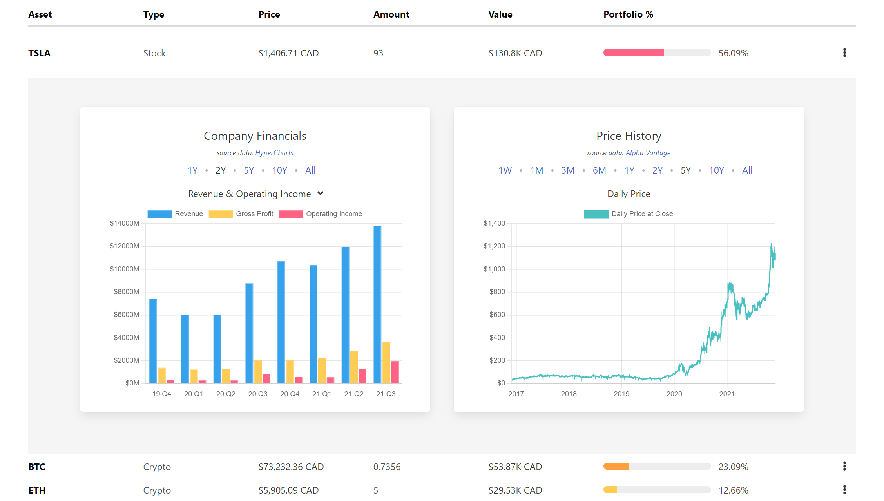
Task: Toggle the Operating Income legend swatch
Action: (x=291, y=214)
